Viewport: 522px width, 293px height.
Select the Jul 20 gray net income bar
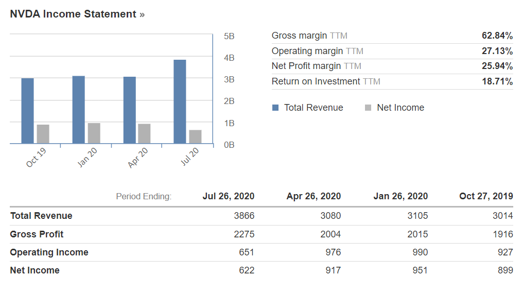(195, 136)
